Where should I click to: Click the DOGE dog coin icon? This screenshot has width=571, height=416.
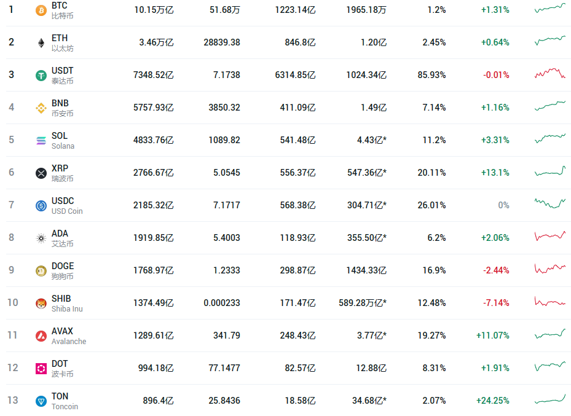click(x=41, y=271)
